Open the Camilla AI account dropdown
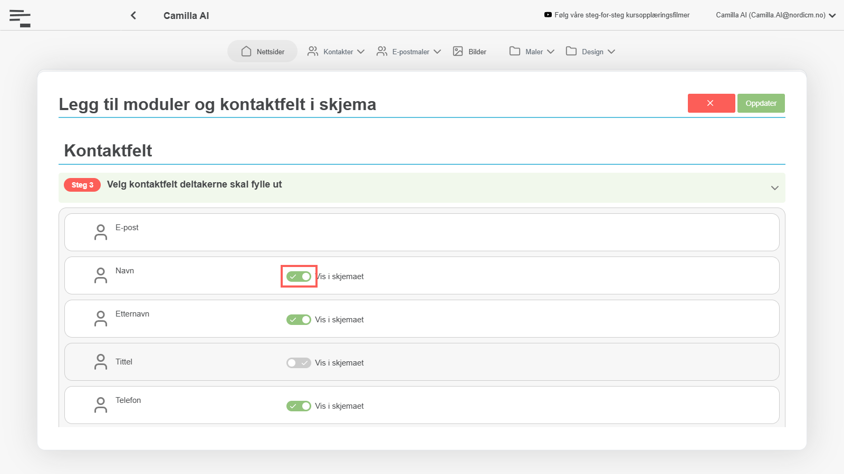This screenshot has height=474, width=844. [x=775, y=15]
